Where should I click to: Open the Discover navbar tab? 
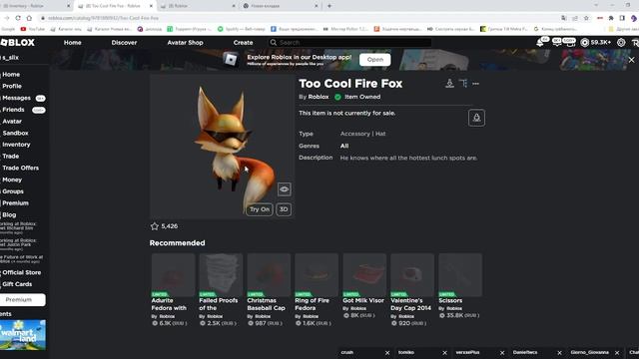[x=124, y=42]
